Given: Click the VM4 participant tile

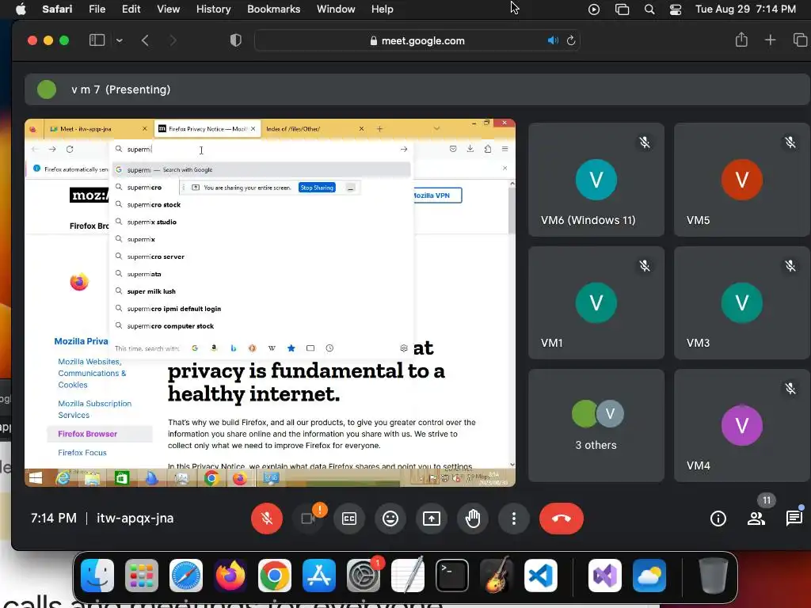Looking at the screenshot, I should (742, 425).
